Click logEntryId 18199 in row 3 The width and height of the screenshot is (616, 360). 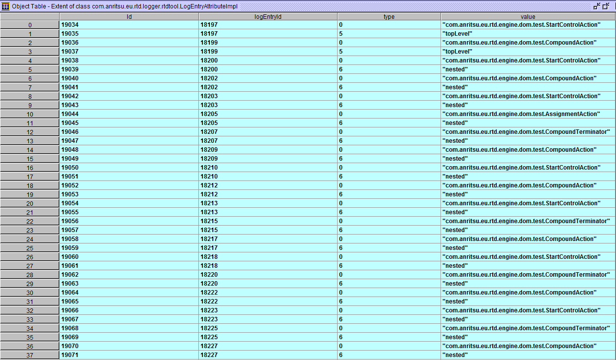pyautogui.click(x=268, y=52)
